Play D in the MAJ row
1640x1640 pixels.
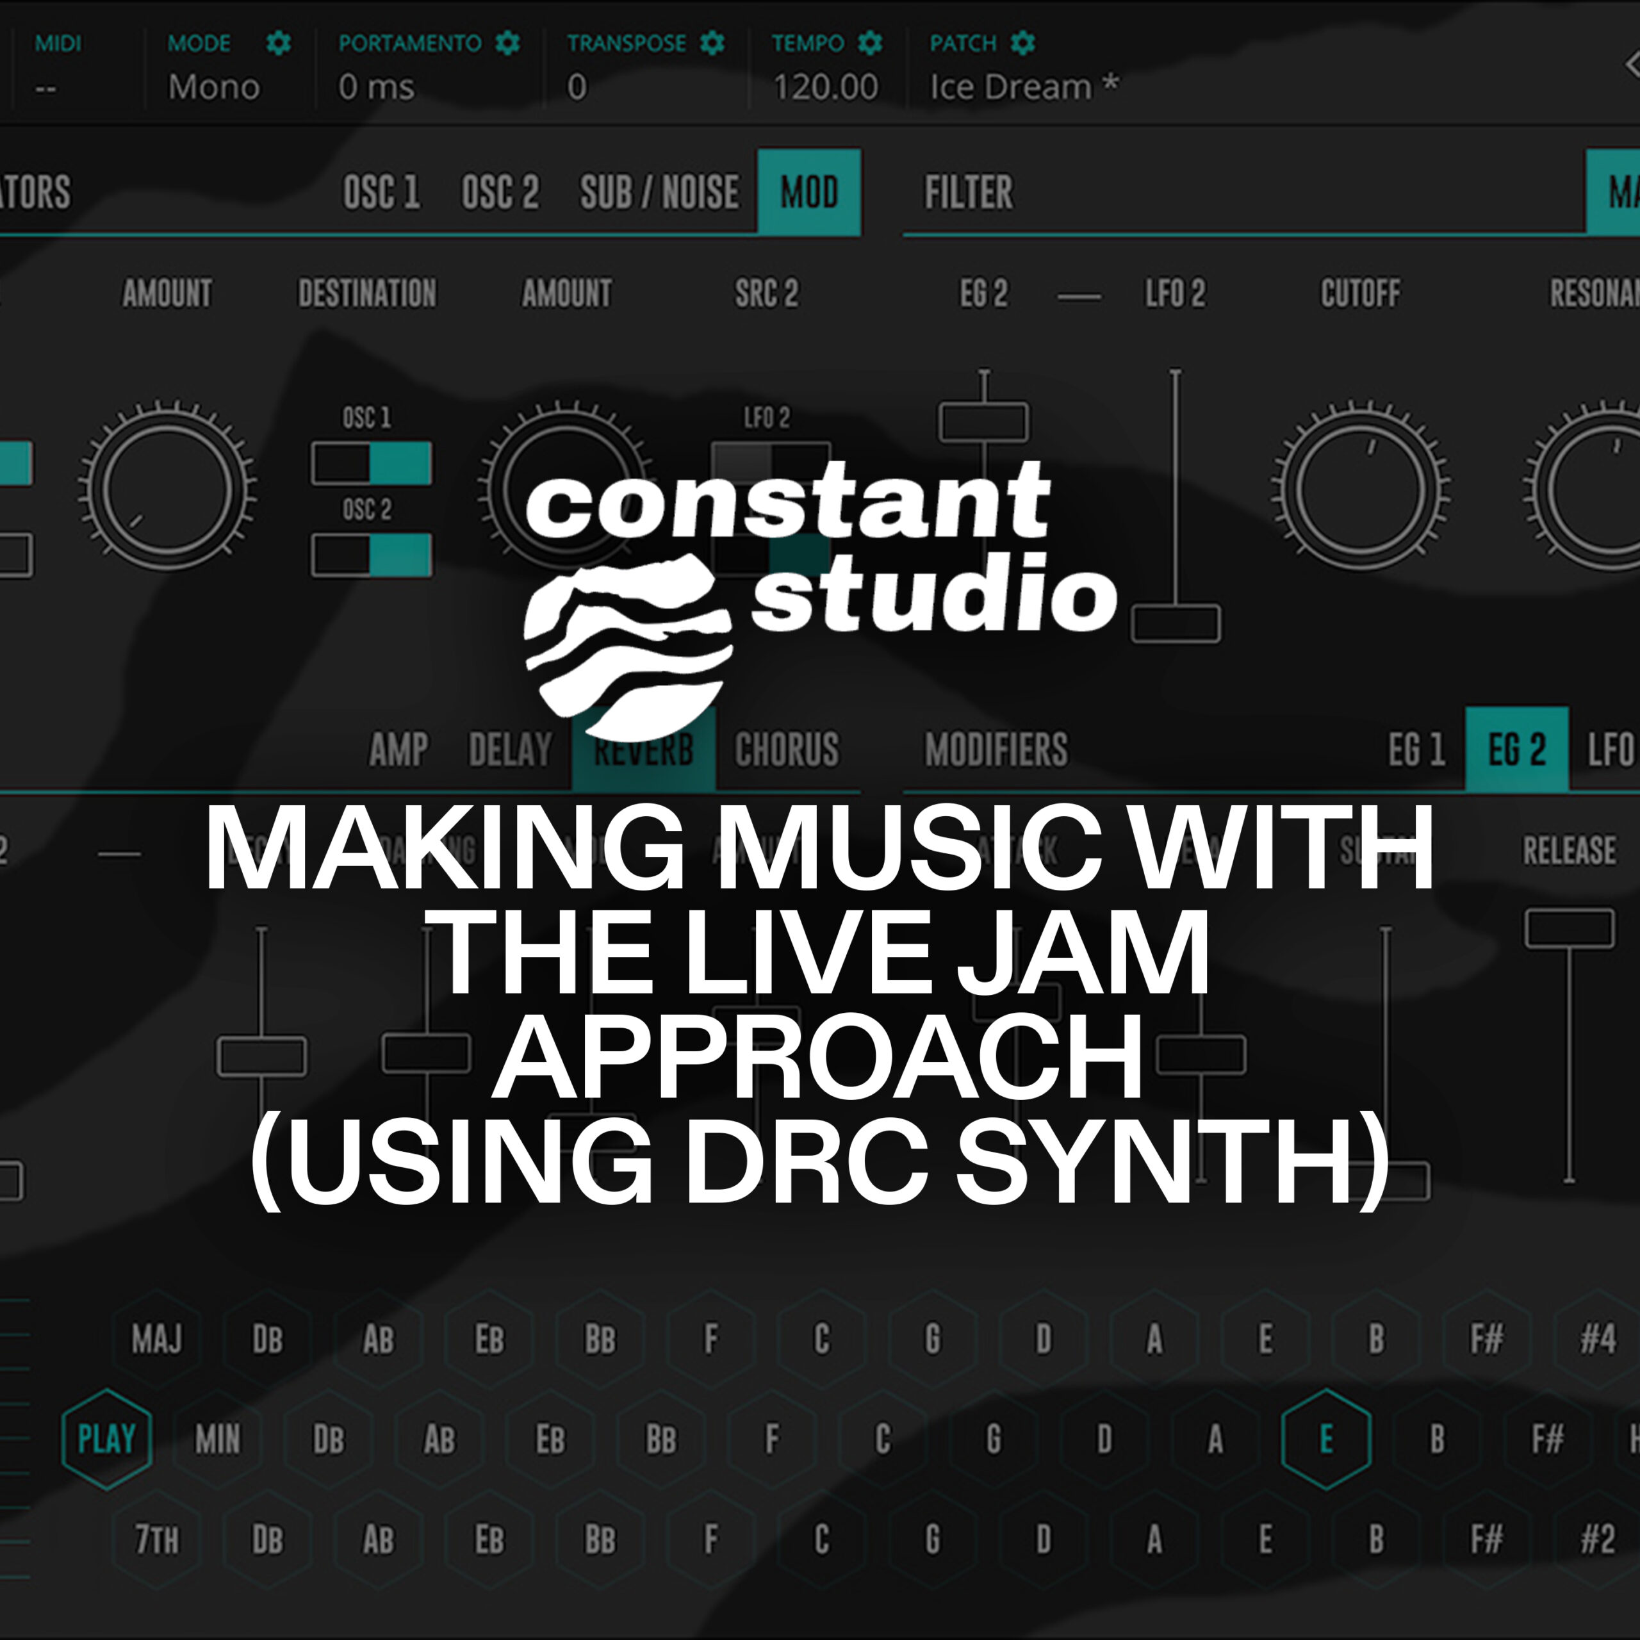pos(1043,1340)
